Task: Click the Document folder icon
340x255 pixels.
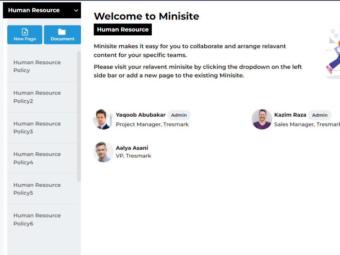Action: pos(62,32)
